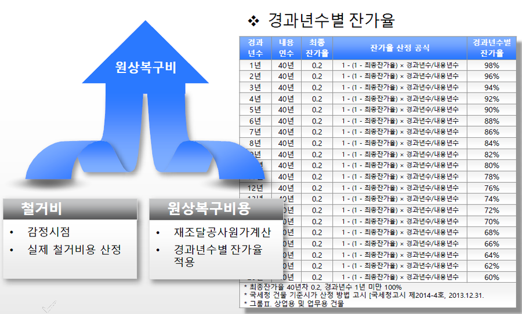
Task: Click the 최종 잔가율 column header
Action: click(317, 48)
